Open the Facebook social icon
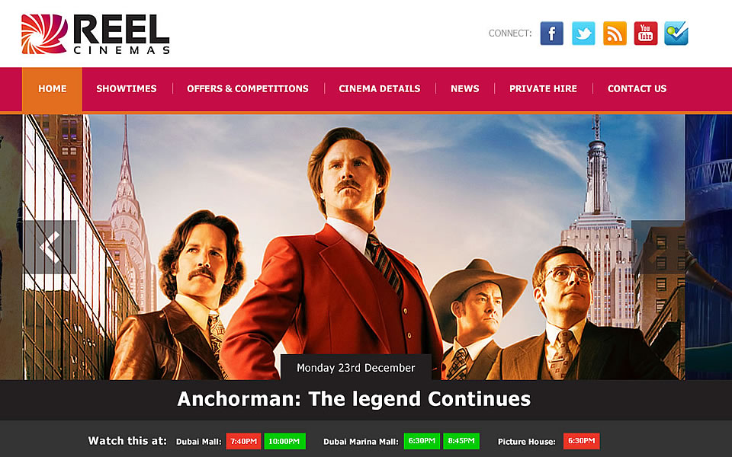Image resolution: width=732 pixels, height=457 pixels. pos(552,33)
